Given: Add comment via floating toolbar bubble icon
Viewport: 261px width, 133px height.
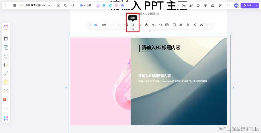Looking at the screenshot, I should 161,25.
